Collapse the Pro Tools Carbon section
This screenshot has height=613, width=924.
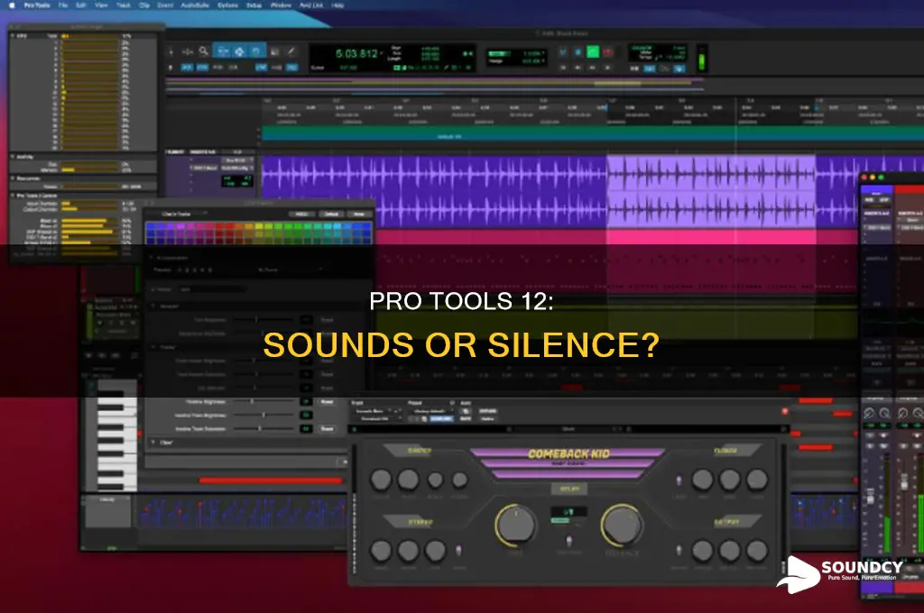click(x=13, y=195)
